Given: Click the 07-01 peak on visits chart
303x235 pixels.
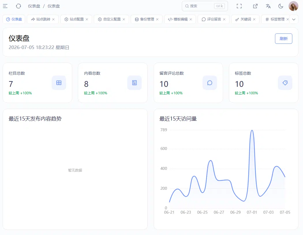Looking at the screenshot, I should pyautogui.click(x=252, y=131).
